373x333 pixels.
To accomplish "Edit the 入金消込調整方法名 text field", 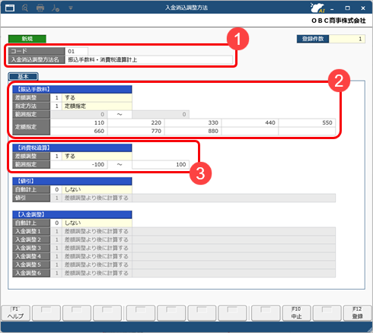I will [x=148, y=60].
